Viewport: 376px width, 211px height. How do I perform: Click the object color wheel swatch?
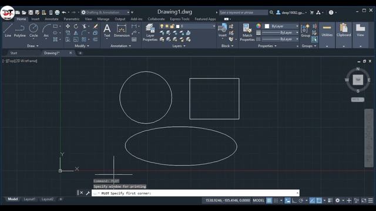258,26
